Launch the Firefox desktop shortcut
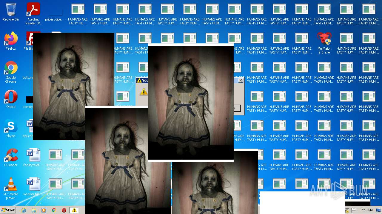The image size is (382, 214). coord(11,41)
